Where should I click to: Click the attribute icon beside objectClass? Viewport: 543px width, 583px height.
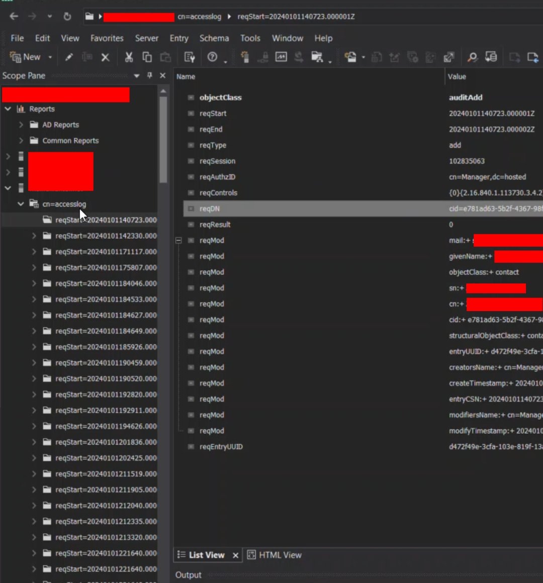(x=191, y=98)
